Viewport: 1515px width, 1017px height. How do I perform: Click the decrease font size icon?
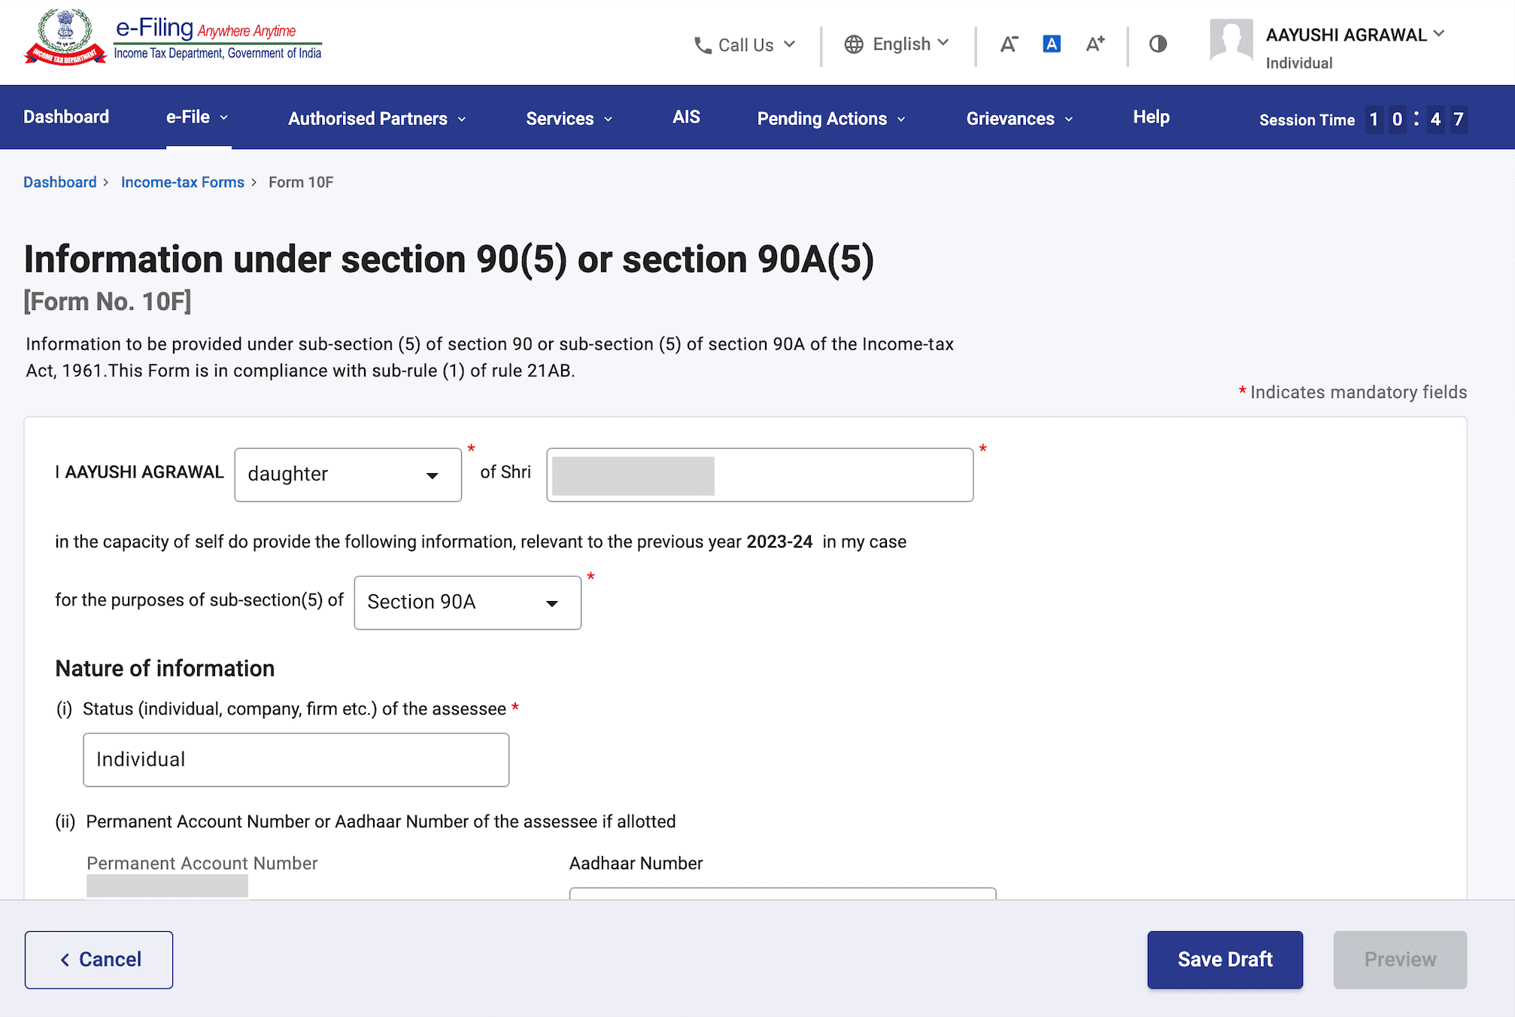click(1009, 44)
